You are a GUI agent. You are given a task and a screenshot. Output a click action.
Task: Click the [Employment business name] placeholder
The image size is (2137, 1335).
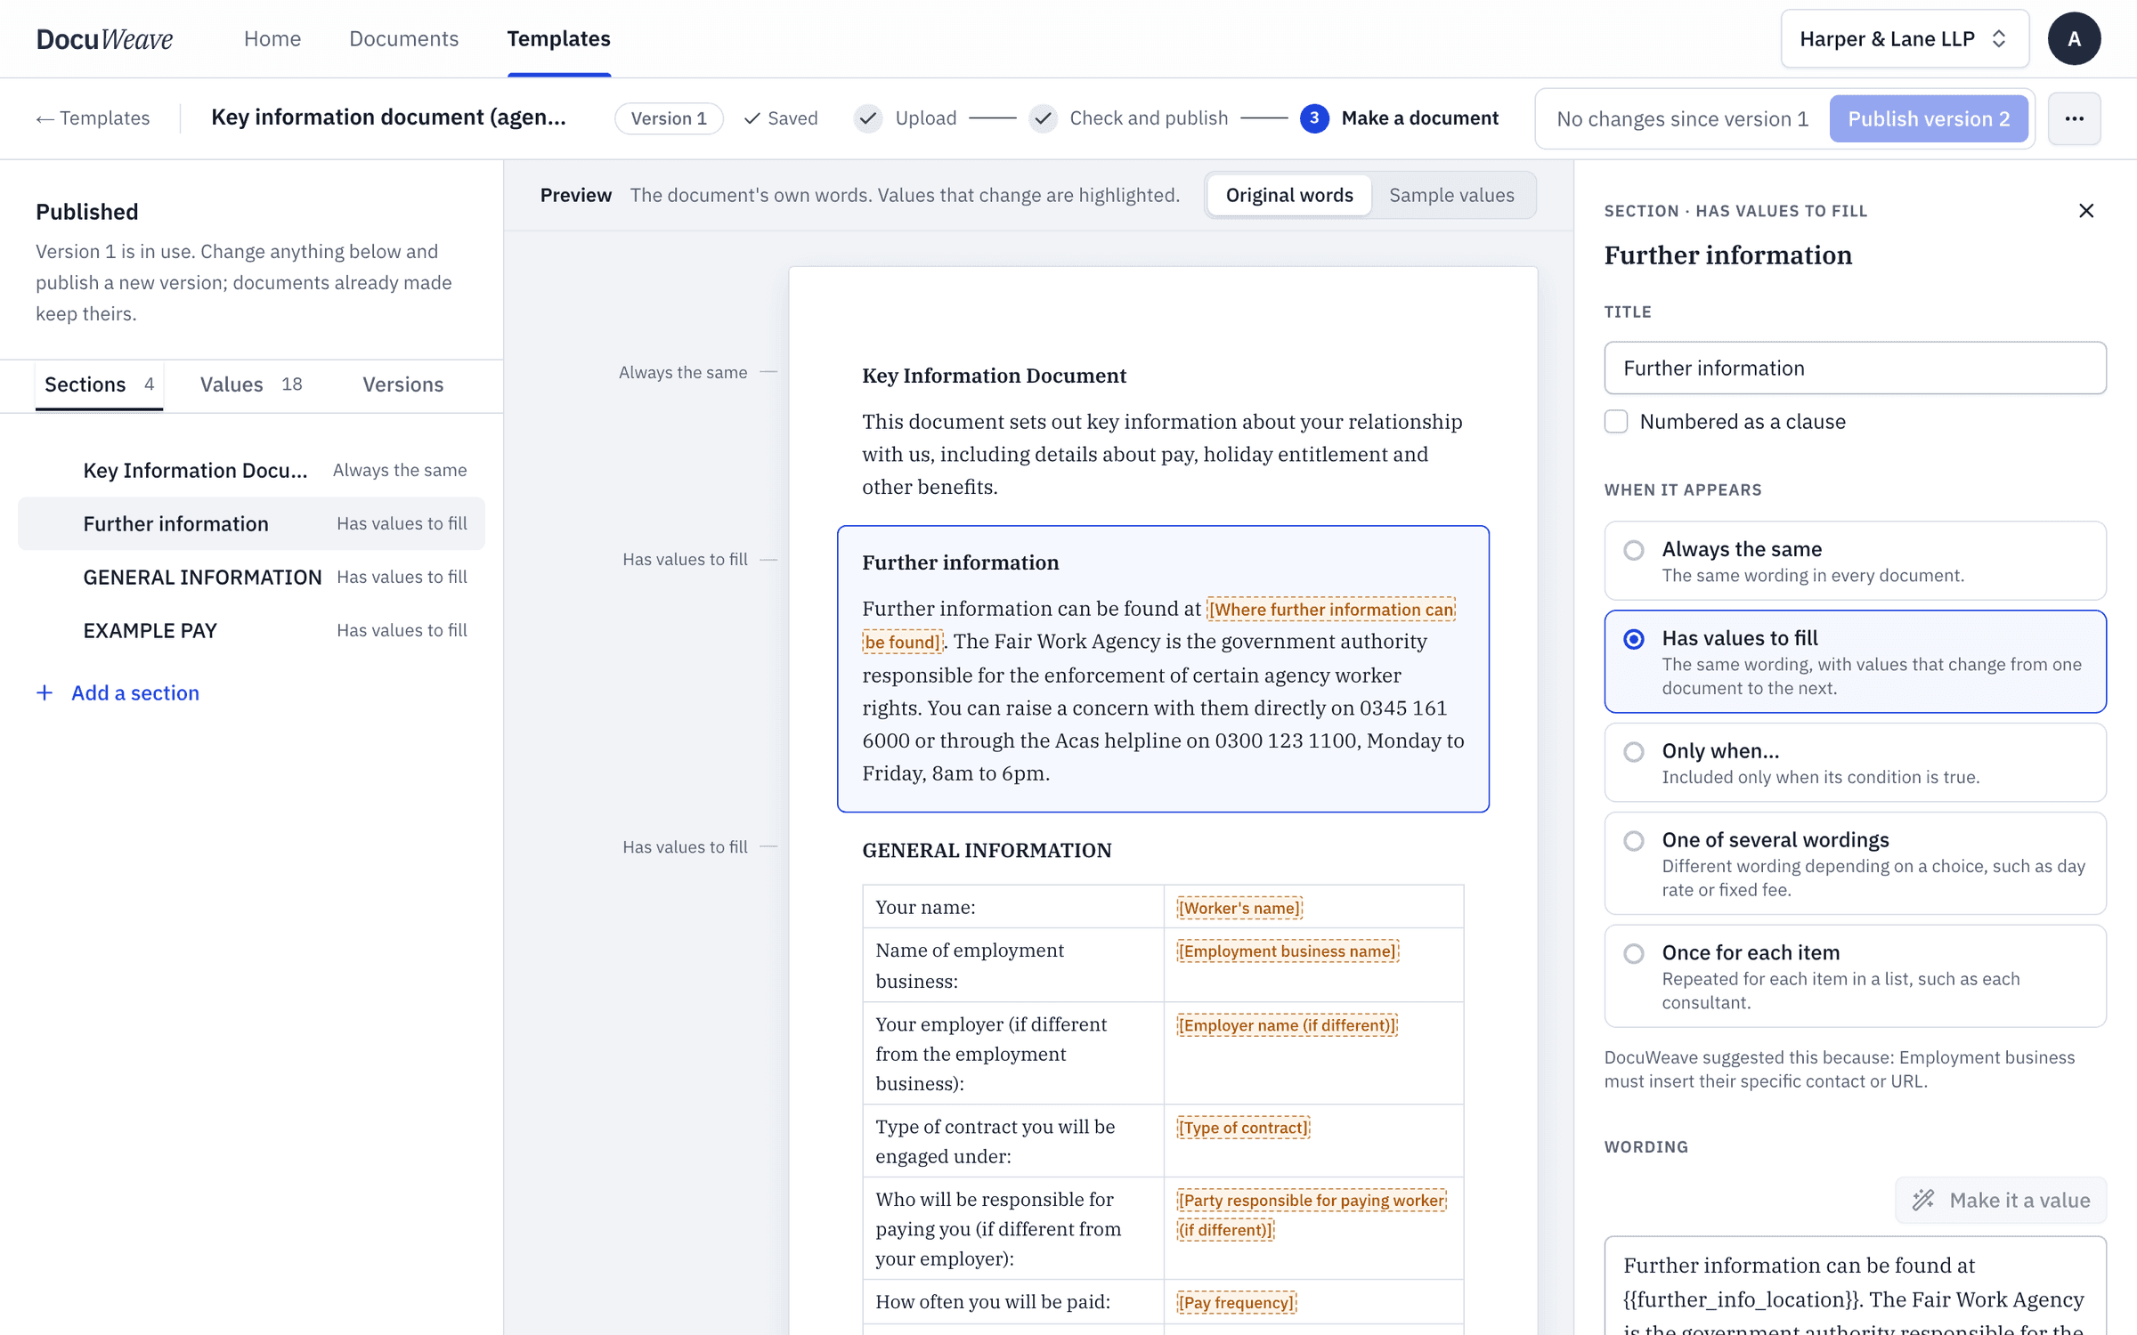coord(1288,951)
